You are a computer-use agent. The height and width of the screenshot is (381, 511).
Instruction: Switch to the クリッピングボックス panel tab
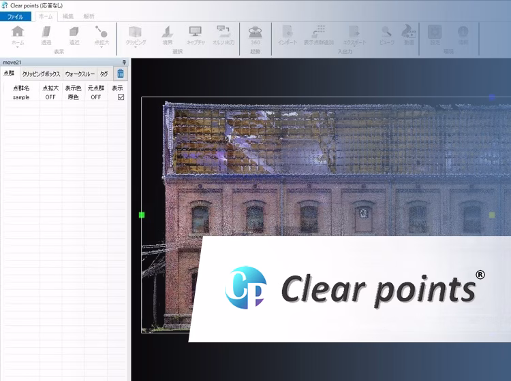42,73
